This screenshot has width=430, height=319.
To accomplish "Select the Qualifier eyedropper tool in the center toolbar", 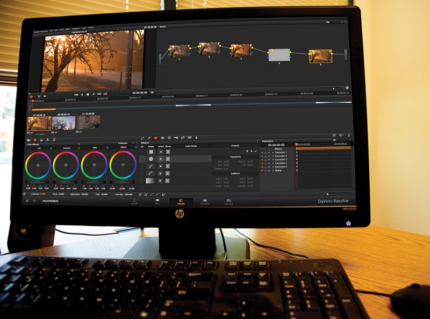I will pos(148,137).
